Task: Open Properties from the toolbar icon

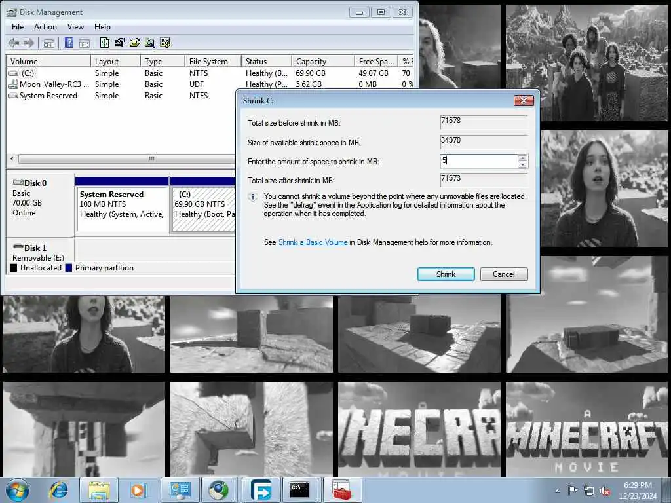Action: pos(119,43)
